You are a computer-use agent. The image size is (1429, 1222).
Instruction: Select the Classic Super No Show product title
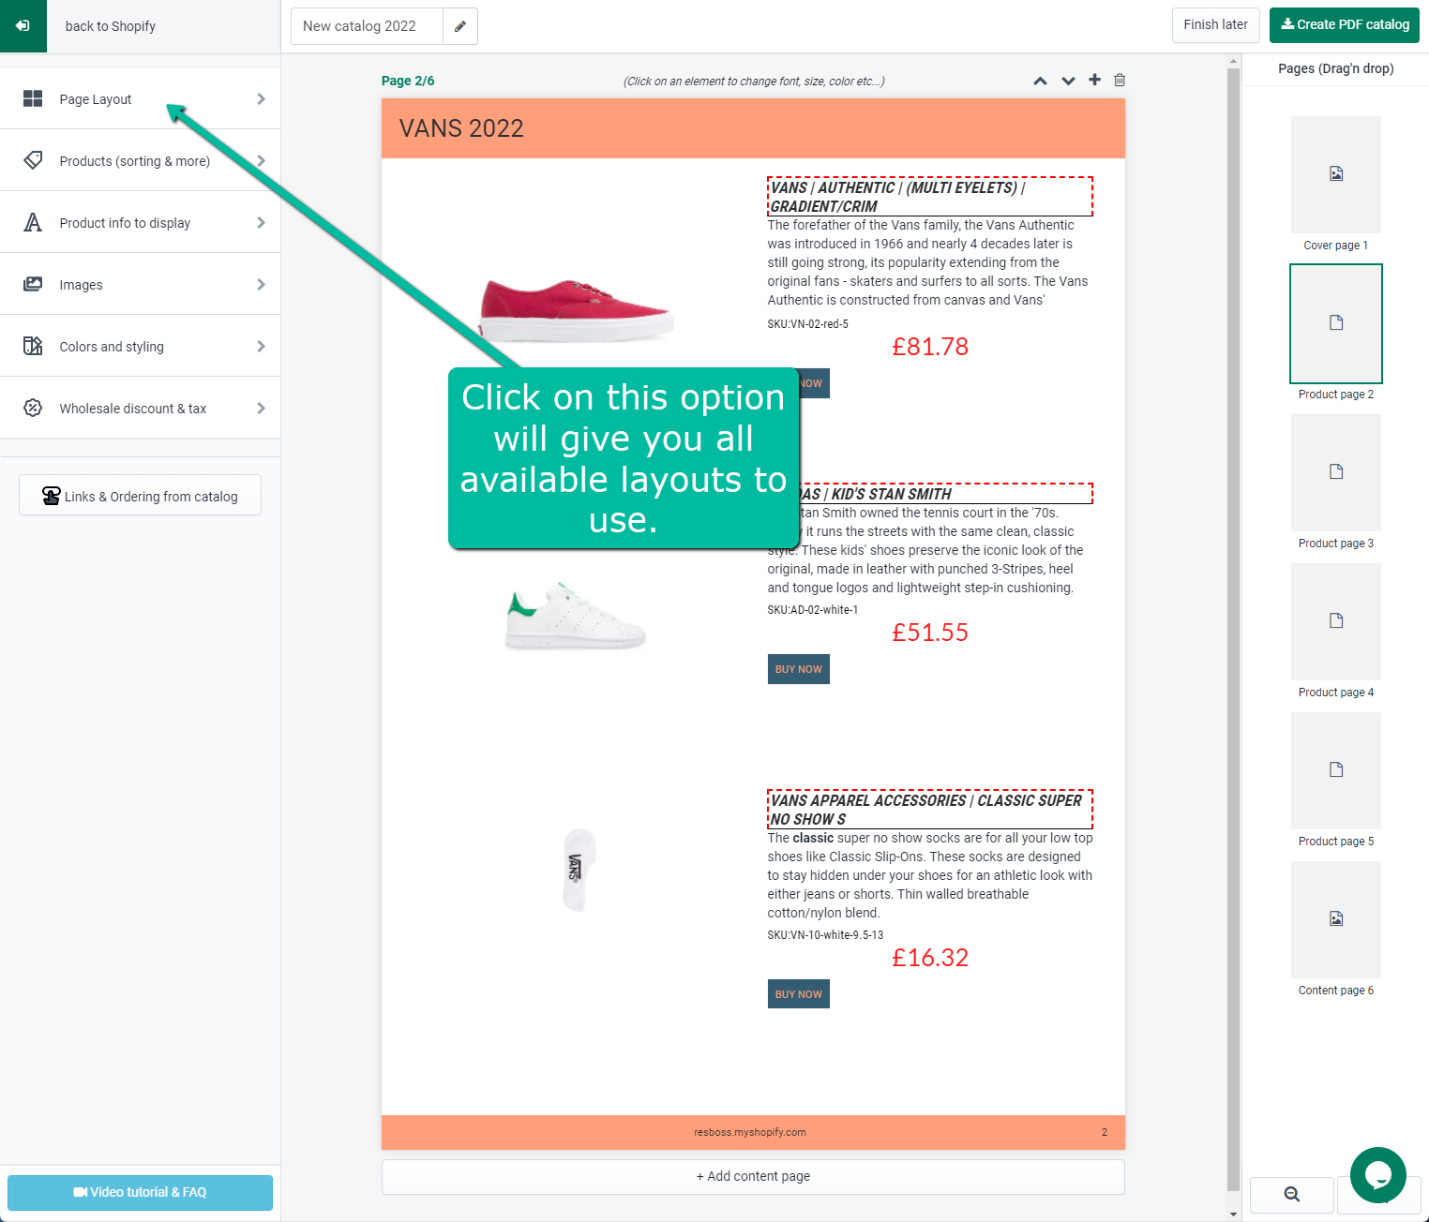coord(930,809)
